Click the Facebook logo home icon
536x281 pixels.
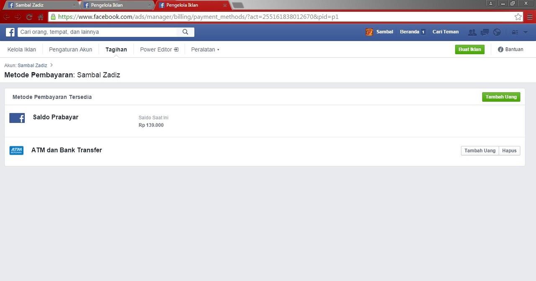pyautogui.click(x=10, y=32)
